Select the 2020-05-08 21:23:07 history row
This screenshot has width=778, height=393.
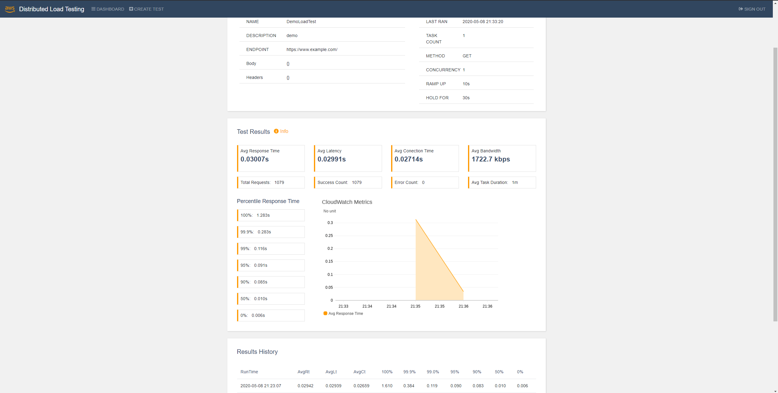pyautogui.click(x=386, y=386)
